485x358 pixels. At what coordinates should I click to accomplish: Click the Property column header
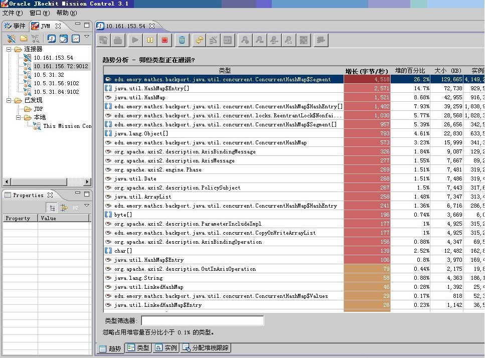point(20,218)
